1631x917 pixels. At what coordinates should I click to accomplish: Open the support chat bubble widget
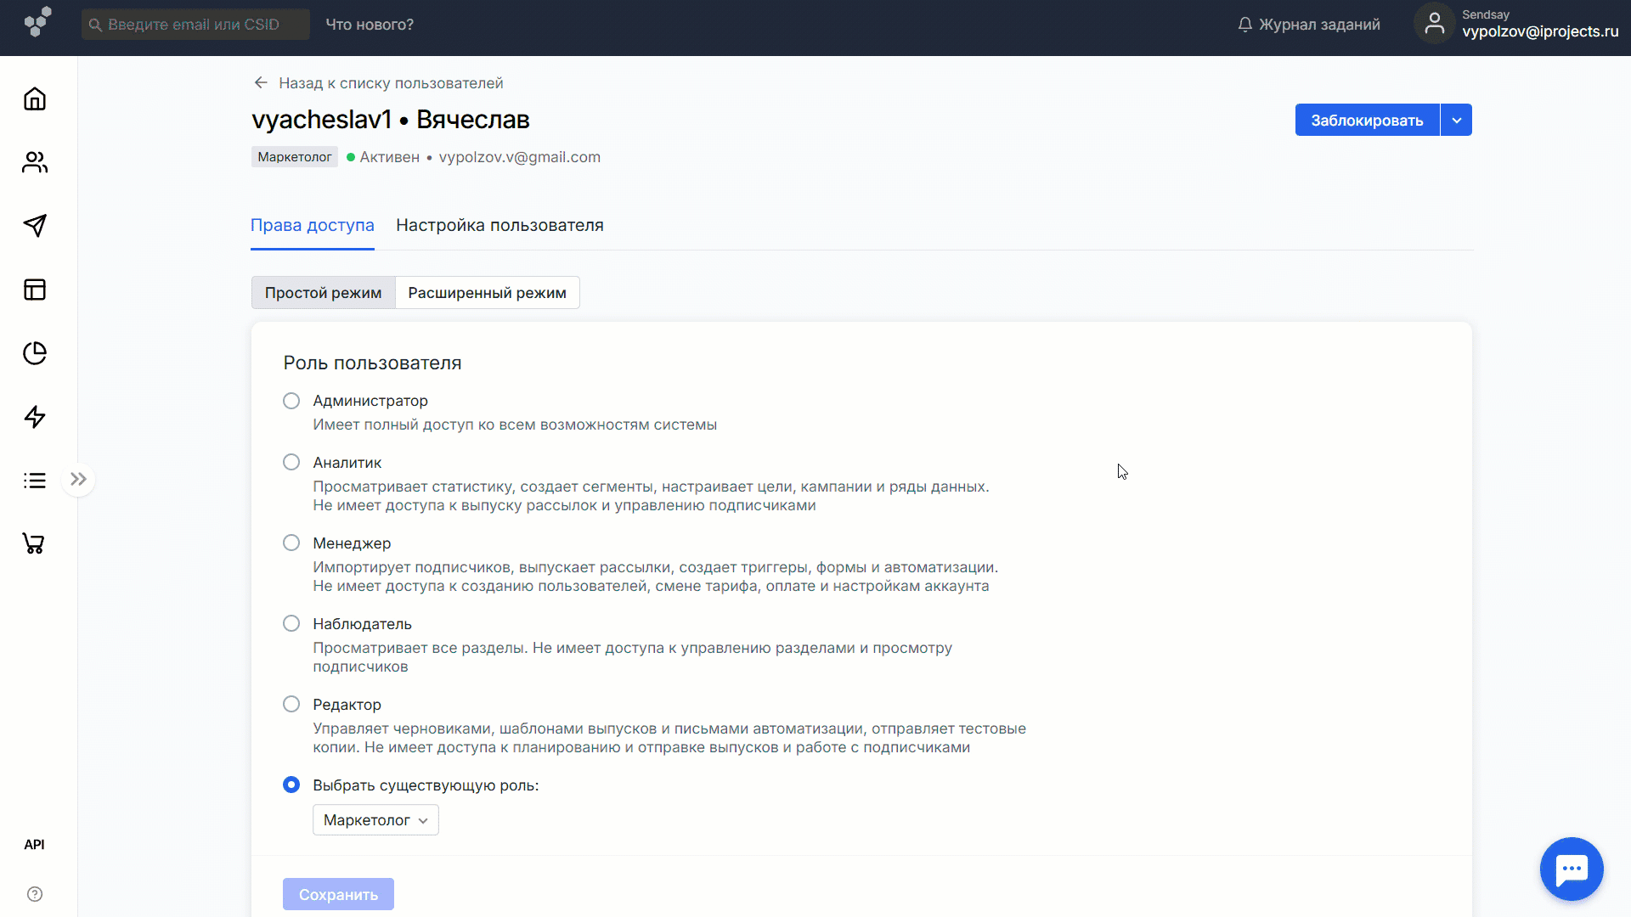1571,869
